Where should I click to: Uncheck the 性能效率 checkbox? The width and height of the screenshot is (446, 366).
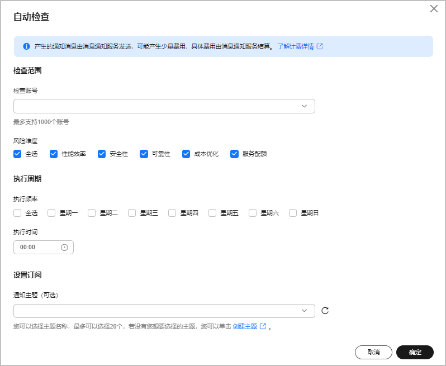pos(54,154)
